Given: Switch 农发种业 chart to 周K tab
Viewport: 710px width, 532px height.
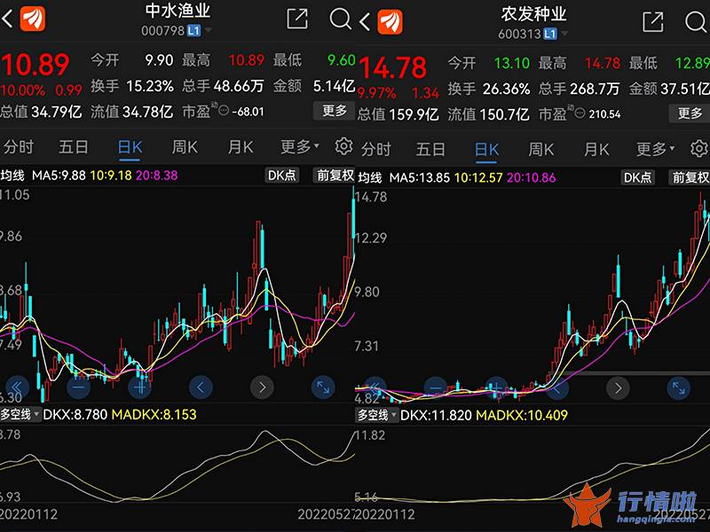Looking at the screenshot, I should pyautogui.click(x=541, y=149).
